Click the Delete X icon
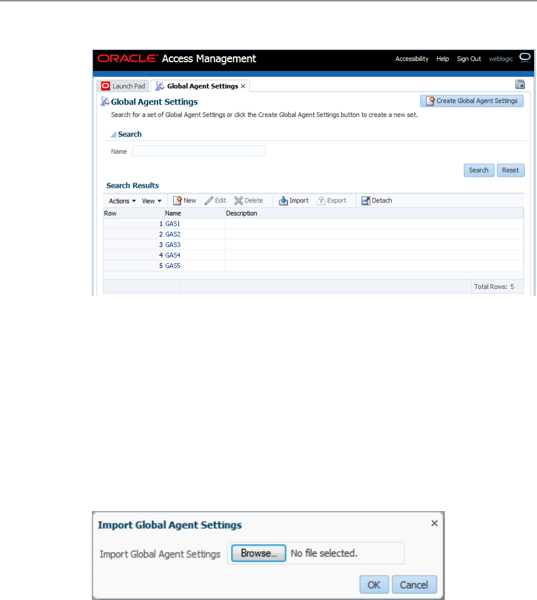 pos(239,201)
